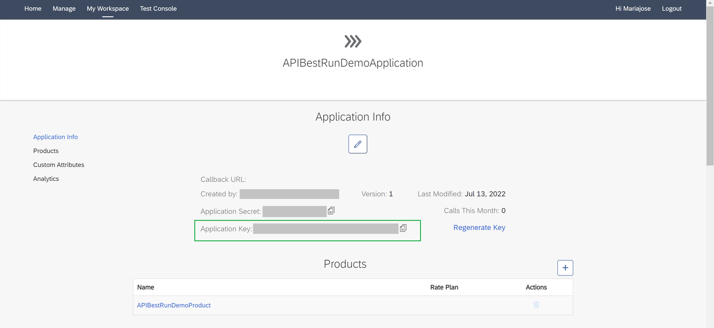Click the Rate Plan column header
Screen dimensions: 714x328
click(x=444, y=287)
